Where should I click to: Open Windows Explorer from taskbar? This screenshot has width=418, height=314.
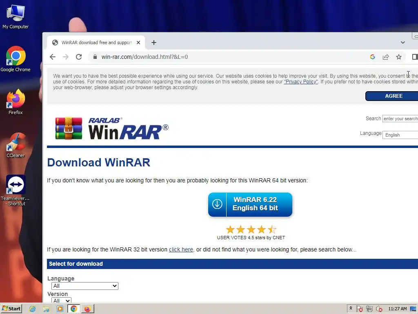pos(46,309)
